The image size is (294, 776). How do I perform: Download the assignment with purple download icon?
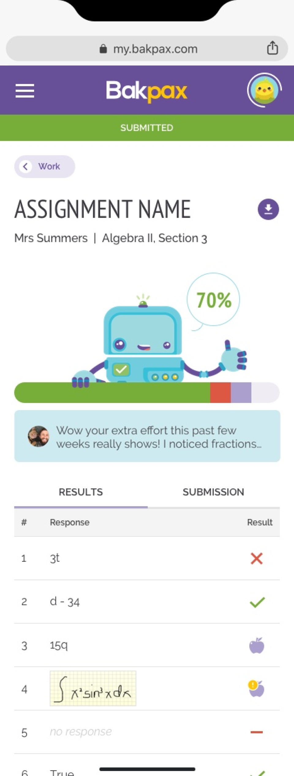268,209
